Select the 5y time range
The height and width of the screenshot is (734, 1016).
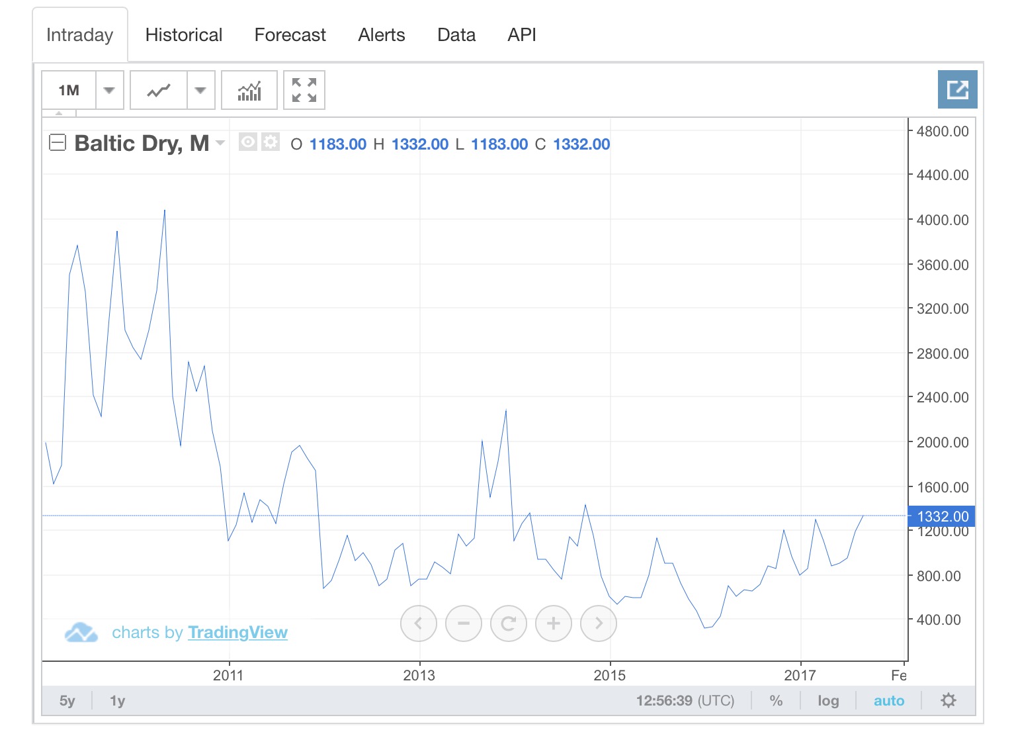click(67, 700)
